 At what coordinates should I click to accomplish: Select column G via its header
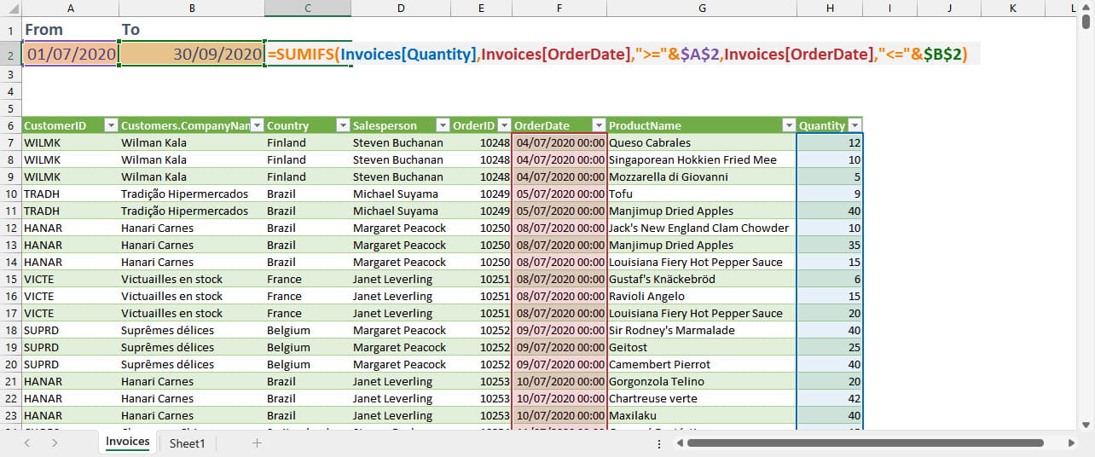[701, 9]
